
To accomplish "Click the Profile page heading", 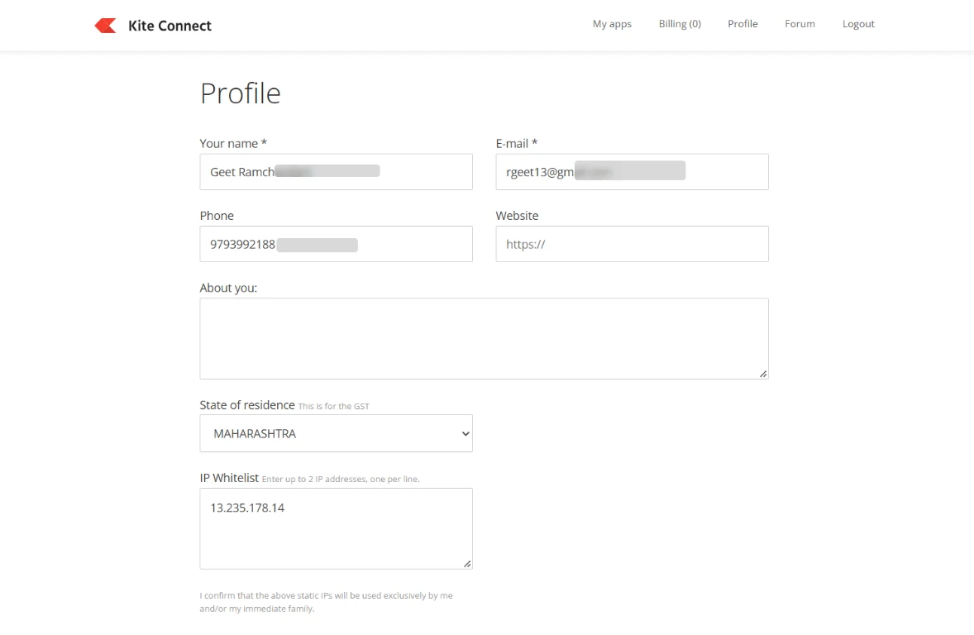I will pos(241,93).
